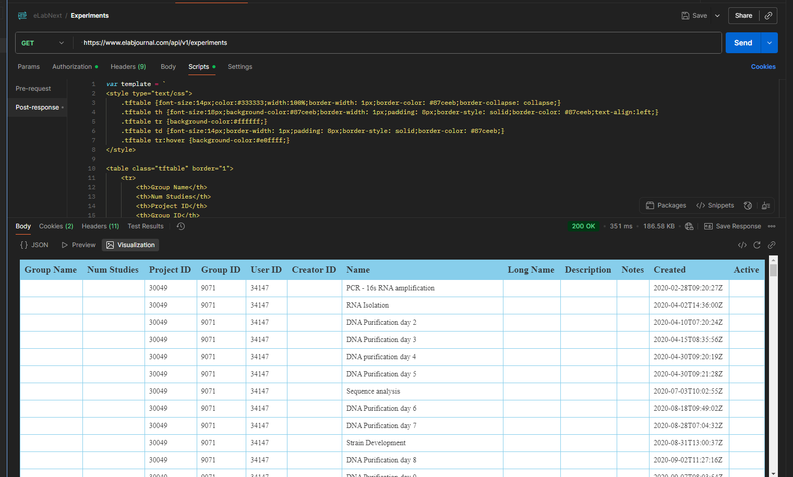Click the visualization scrollbar up arrow
This screenshot has height=477, width=793.
[774, 260]
